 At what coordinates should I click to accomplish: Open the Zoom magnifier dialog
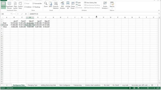click(46, 5)
